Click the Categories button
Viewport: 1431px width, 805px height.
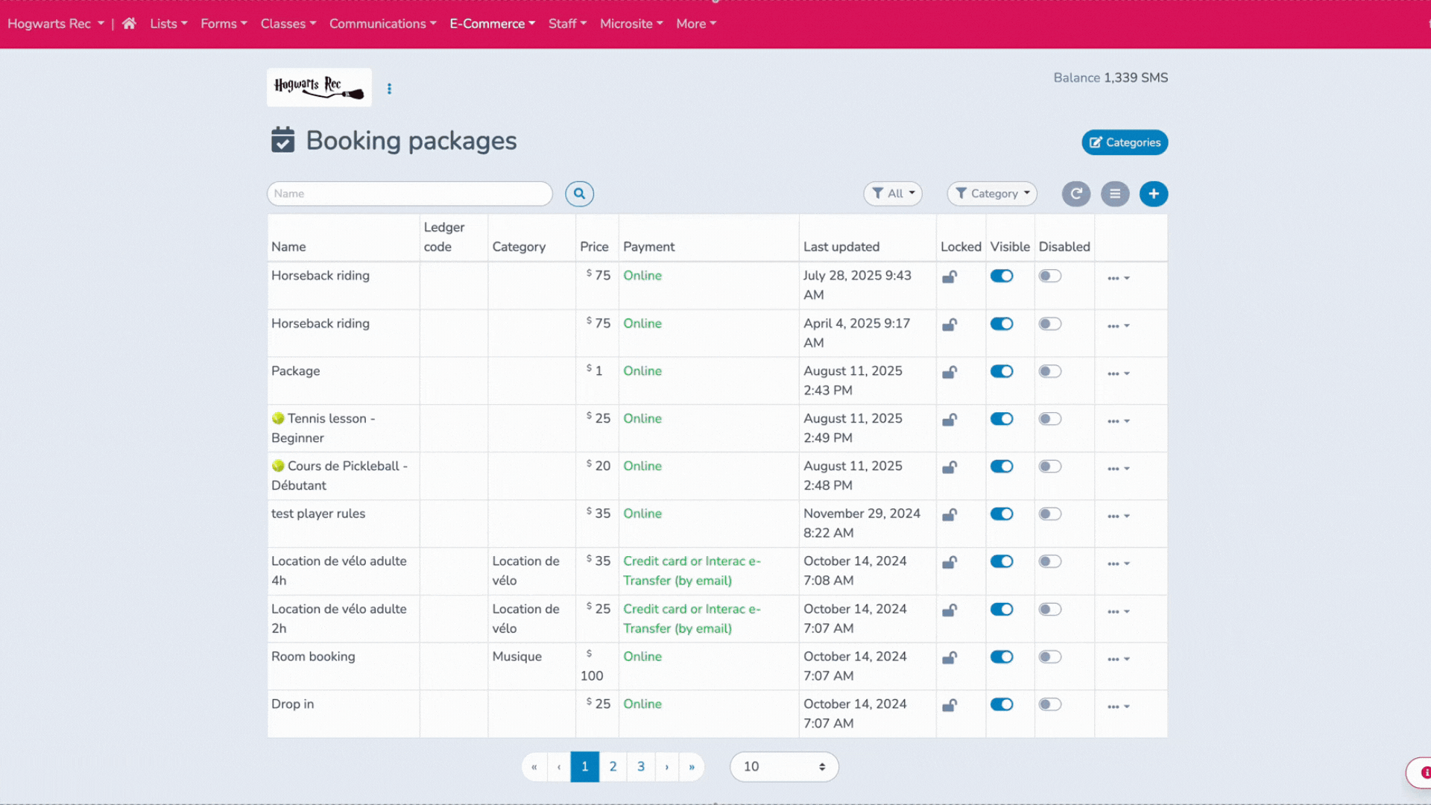(1125, 142)
